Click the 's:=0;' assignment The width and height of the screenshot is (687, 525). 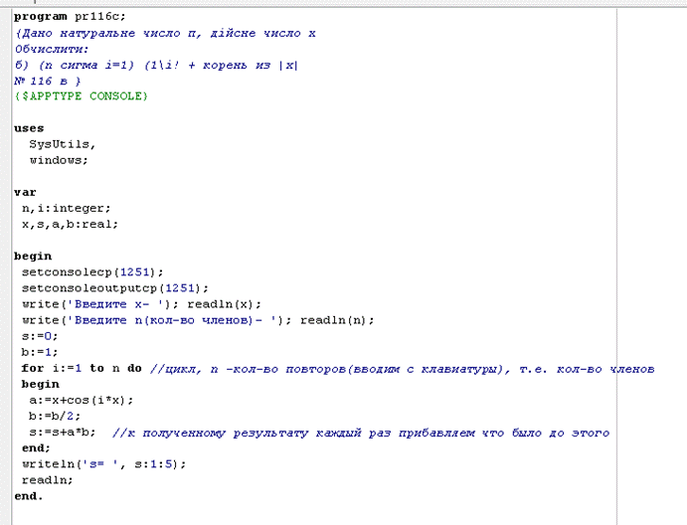coord(40,336)
